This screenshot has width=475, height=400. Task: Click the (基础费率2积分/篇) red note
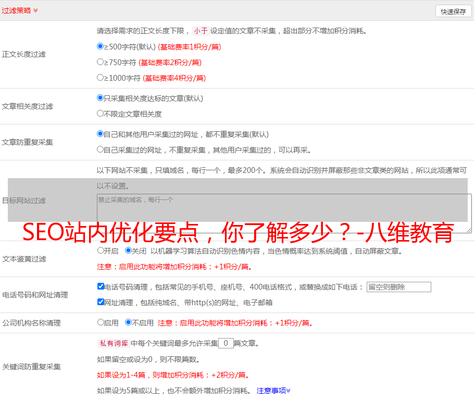click(170, 63)
